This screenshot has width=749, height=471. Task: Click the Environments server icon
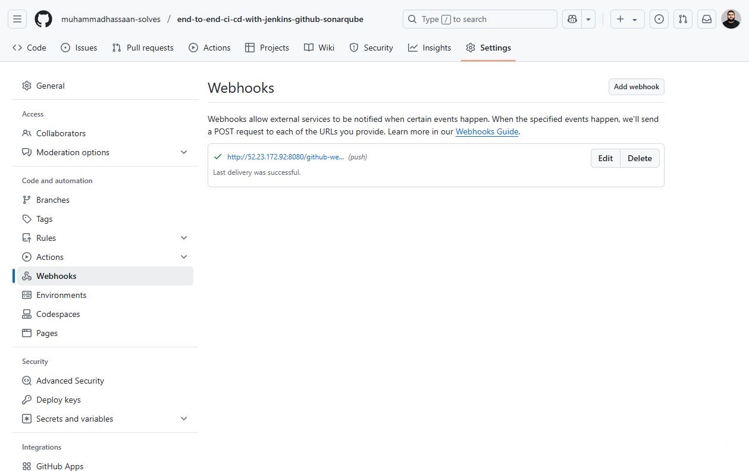point(27,295)
